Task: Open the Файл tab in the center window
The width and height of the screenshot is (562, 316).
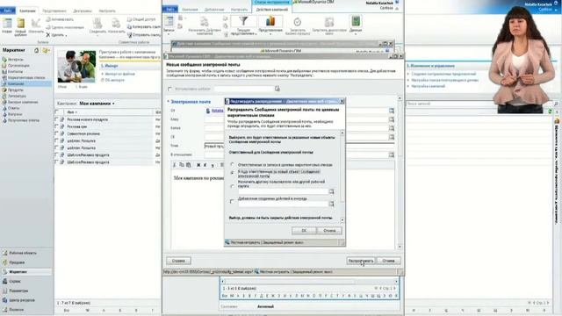Action: point(169,9)
